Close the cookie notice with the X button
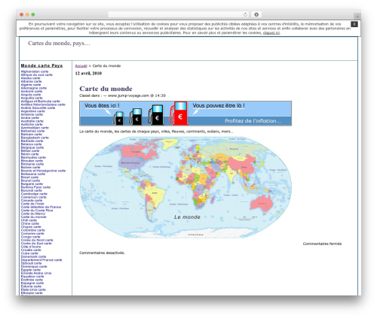The image size is (377, 318). click(354, 24)
